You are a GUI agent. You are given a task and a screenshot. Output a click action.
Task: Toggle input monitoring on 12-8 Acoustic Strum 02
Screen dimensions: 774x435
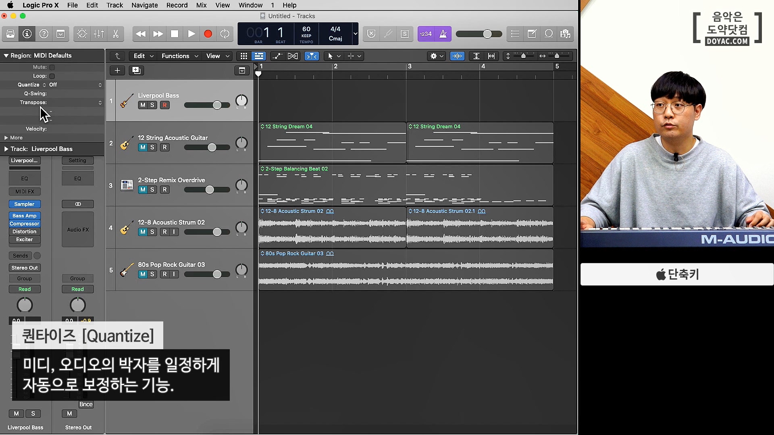pos(174,232)
